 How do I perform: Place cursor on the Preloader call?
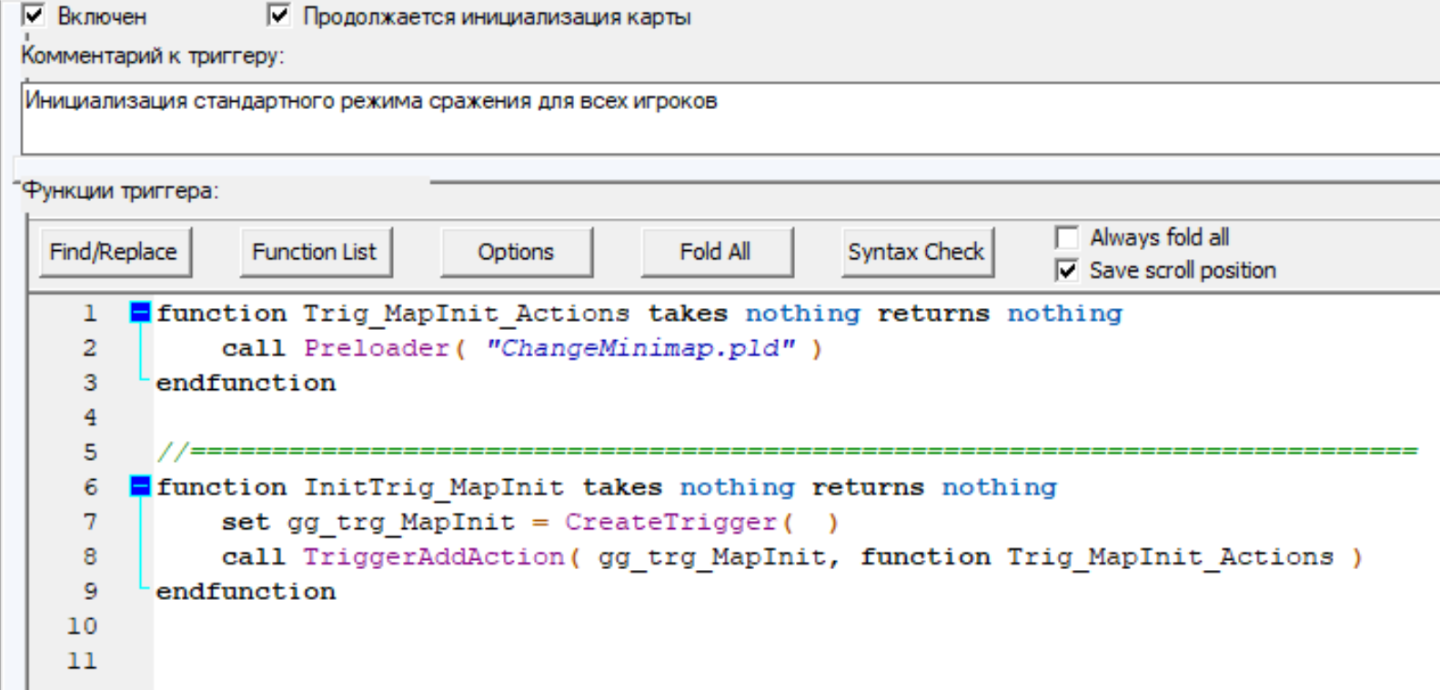coord(377,348)
